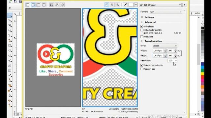
Task: Click the Width percent field
Action: click(171, 51)
